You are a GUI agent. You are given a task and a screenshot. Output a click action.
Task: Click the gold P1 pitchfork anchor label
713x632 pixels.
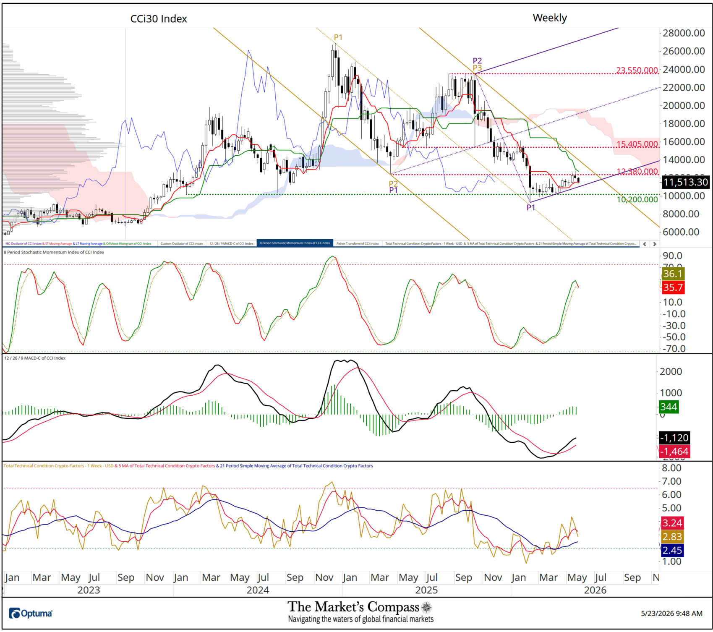tap(338, 37)
